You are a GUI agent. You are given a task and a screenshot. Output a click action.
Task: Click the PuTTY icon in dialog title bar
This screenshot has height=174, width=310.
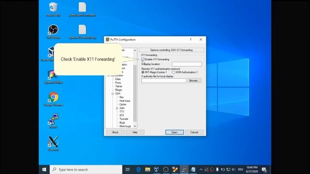pos(108,40)
